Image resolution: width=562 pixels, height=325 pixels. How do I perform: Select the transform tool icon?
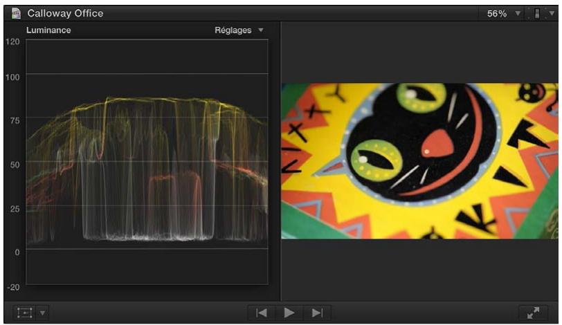[25, 313]
